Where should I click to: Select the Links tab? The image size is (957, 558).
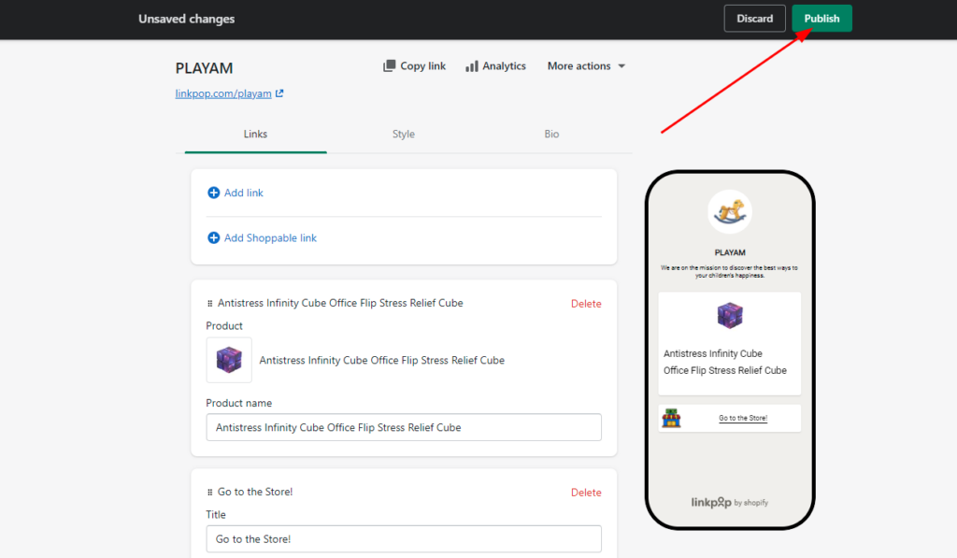(255, 134)
